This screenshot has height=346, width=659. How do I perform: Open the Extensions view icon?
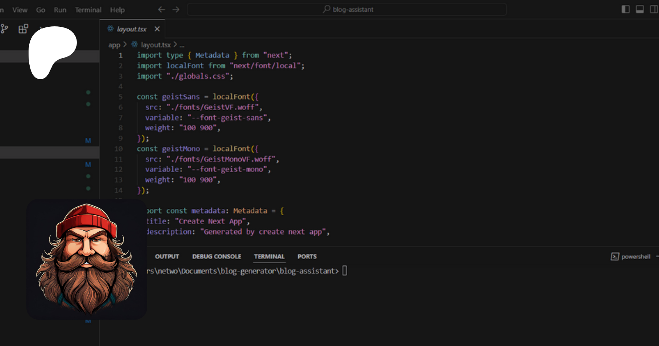[23, 29]
